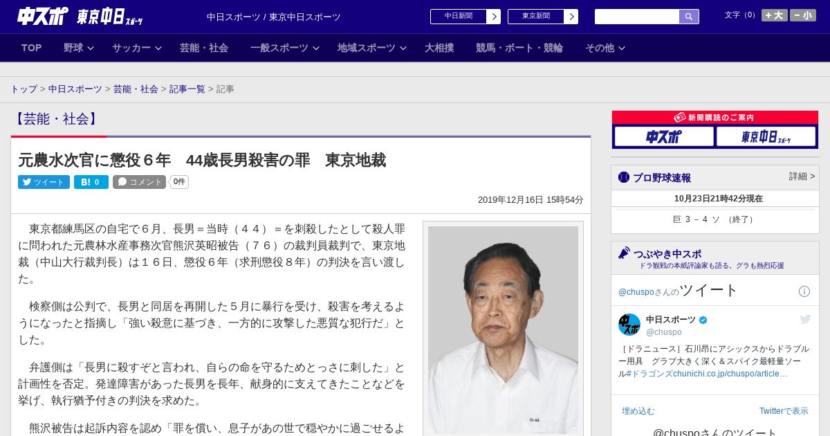830x436 pixels.
Task: Go to 記事一覧 breadcrumb
Action: [187, 89]
